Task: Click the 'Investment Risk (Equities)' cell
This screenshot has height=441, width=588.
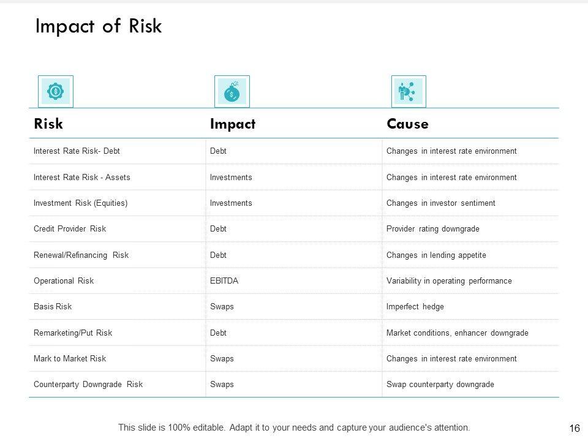Action: tap(81, 203)
